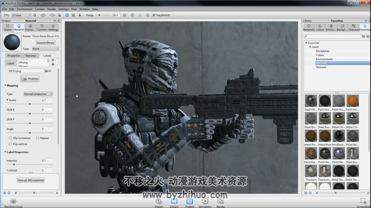Select the orange Paint material thumbnail

click(352, 101)
